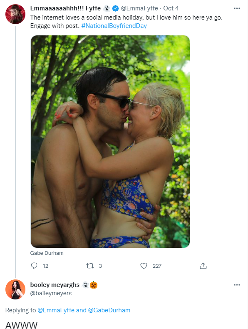
Task: Like the tweet with the heart icon
Action: coord(144,266)
